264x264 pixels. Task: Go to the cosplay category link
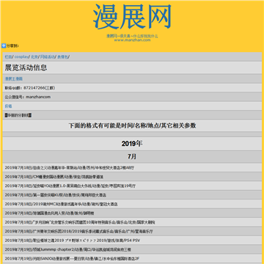[21, 56]
